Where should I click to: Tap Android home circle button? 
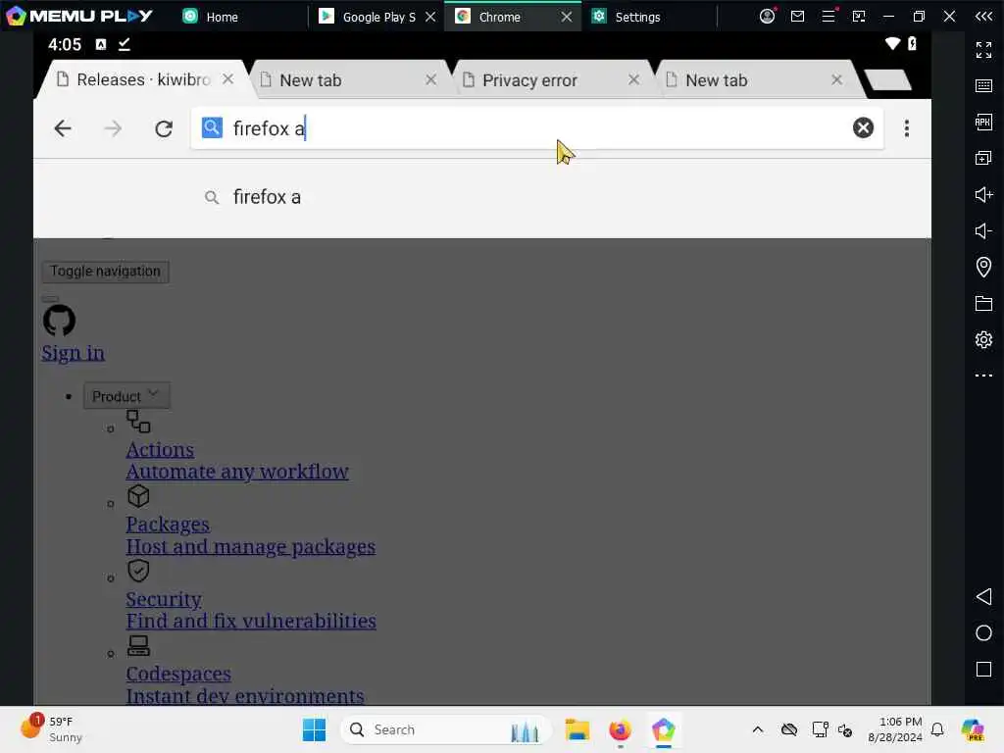tap(983, 633)
